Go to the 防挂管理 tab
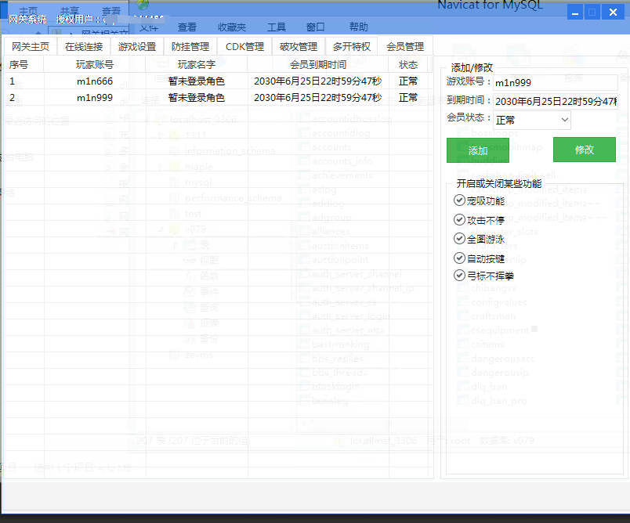Image resolution: width=630 pixels, height=523 pixels. (x=190, y=46)
